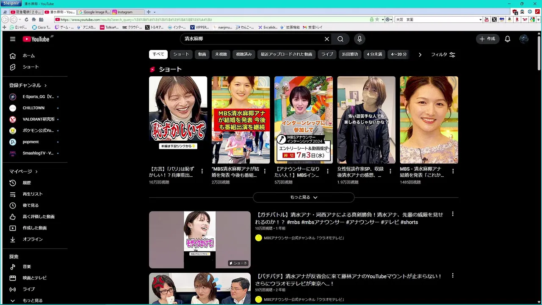Open the 受信トレイ Gmail bookmark
Screen dimensions: 542x305
pos(312,27)
